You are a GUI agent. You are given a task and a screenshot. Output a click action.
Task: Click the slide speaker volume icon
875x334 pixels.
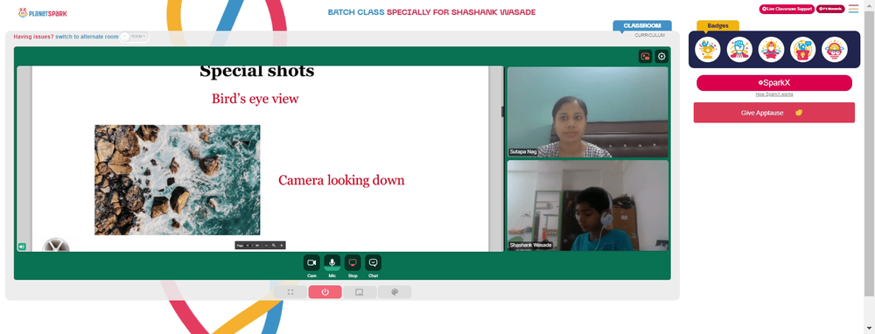pos(22,246)
